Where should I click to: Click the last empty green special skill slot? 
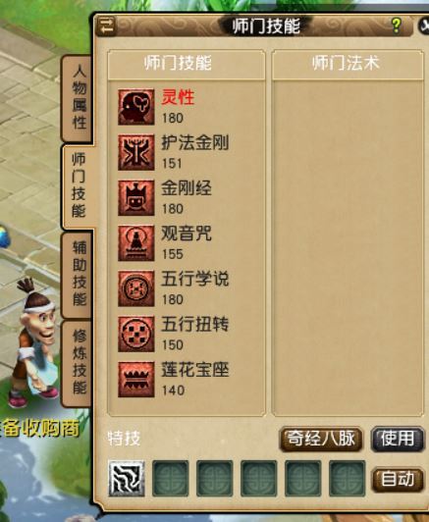click(348, 479)
